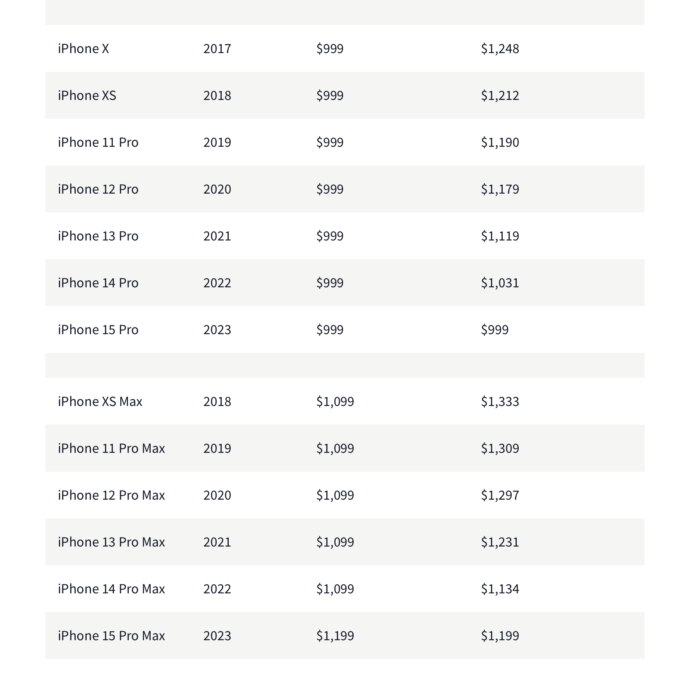Image resolution: width=690 pixels, height=673 pixels.
Task: Click the iPhone 14 Pro Max label
Action: point(111,589)
